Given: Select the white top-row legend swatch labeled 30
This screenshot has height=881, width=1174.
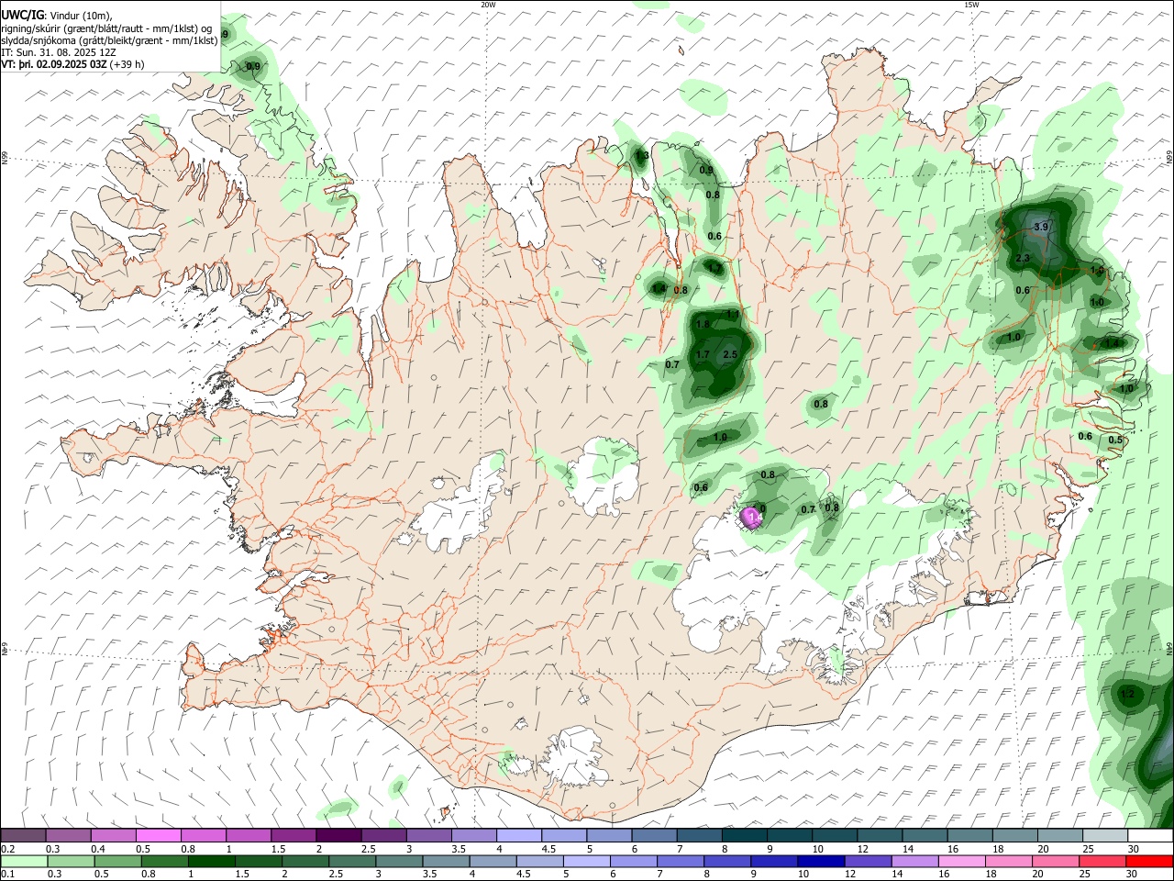Looking at the screenshot, I should [1149, 835].
